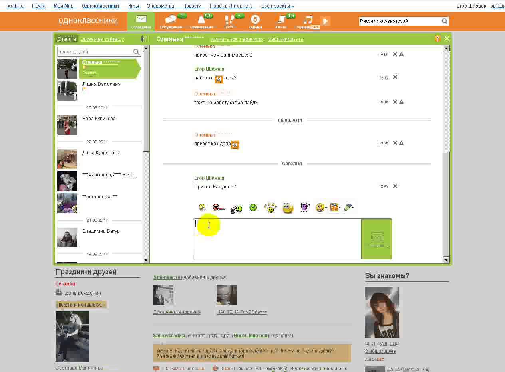The height and width of the screenshot is (372, 505).
Task: Insert the red long-tongue smiley
Action: [x=219, y=208]
